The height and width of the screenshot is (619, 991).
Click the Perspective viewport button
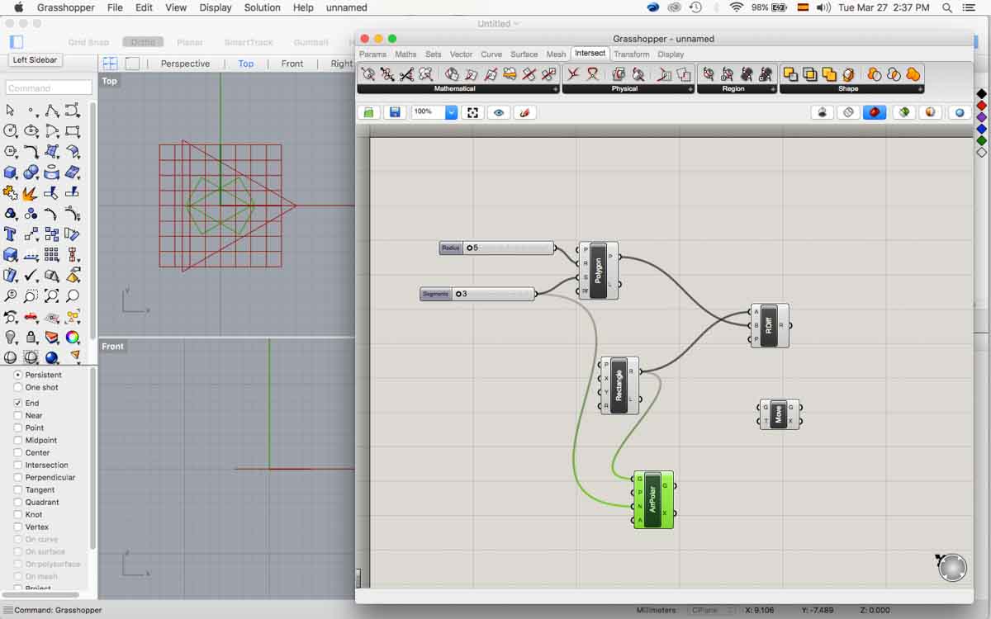click(185, 64)
